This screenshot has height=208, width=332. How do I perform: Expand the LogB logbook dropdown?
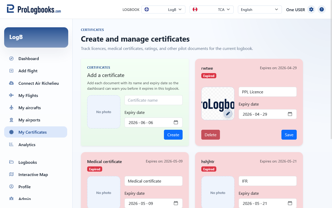click(x=163, y=9)
